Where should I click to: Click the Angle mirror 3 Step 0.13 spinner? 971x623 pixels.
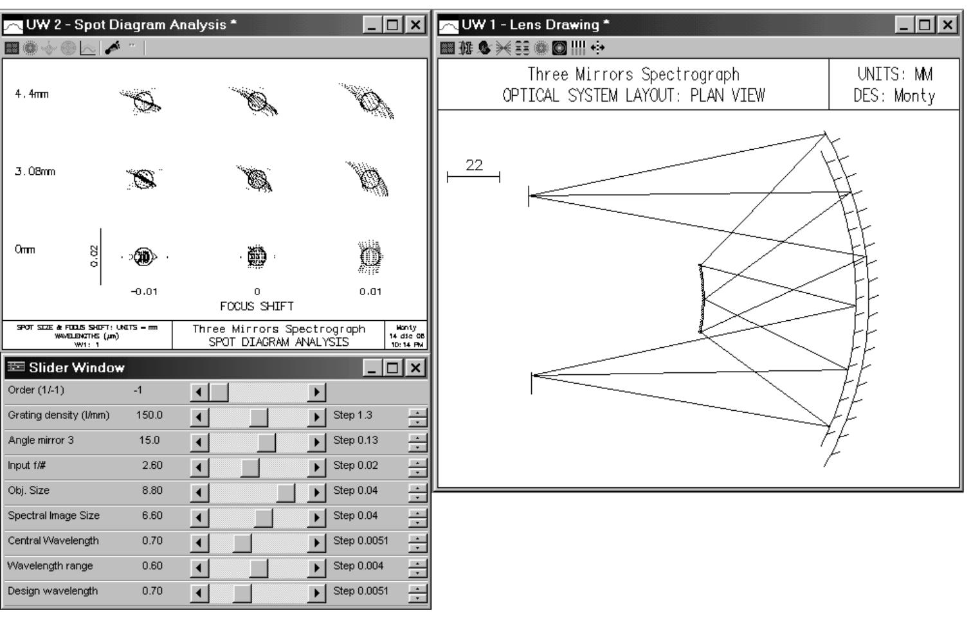[417, 442]
